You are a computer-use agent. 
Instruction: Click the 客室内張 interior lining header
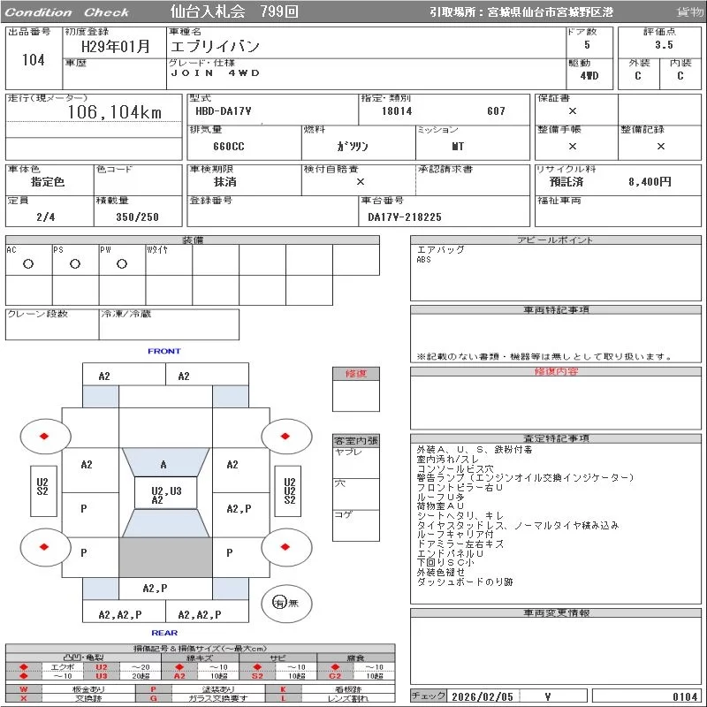(356, 440)
